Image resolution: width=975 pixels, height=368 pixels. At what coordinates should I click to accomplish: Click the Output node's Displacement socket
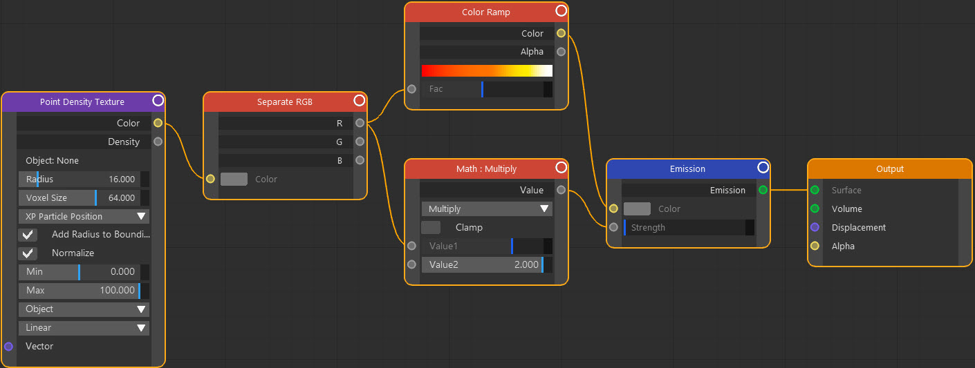(x=815, y=227)
